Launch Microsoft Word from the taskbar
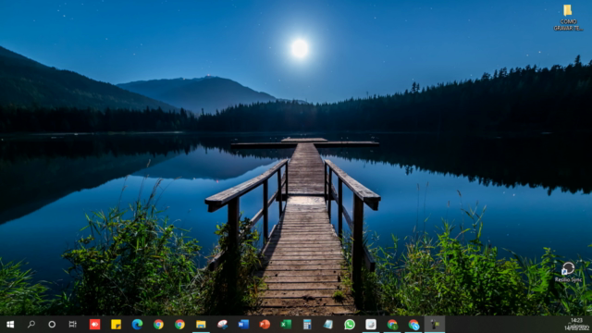 pyautogui.click(x=243, y=325)
